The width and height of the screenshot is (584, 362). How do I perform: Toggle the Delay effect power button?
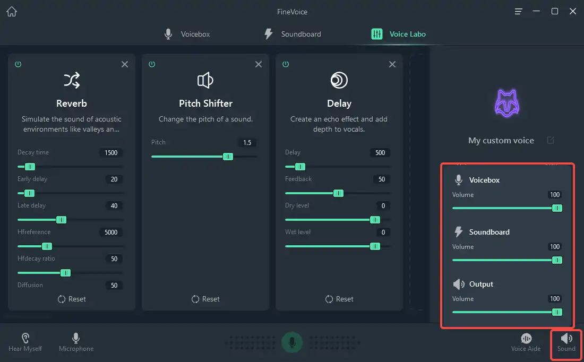285,64
